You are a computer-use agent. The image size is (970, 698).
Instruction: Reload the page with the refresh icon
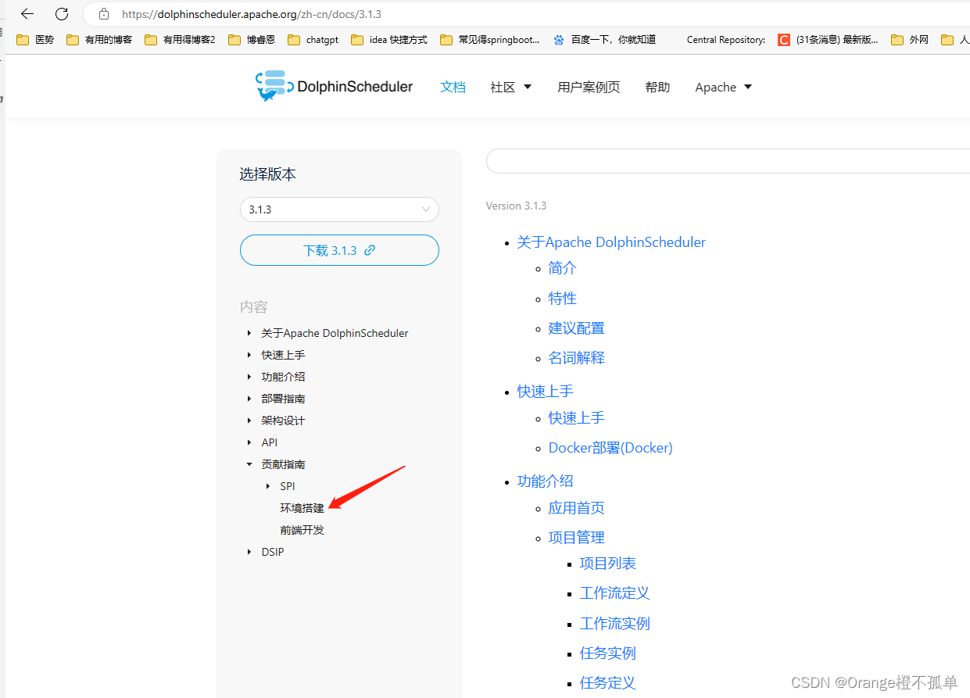62,14
